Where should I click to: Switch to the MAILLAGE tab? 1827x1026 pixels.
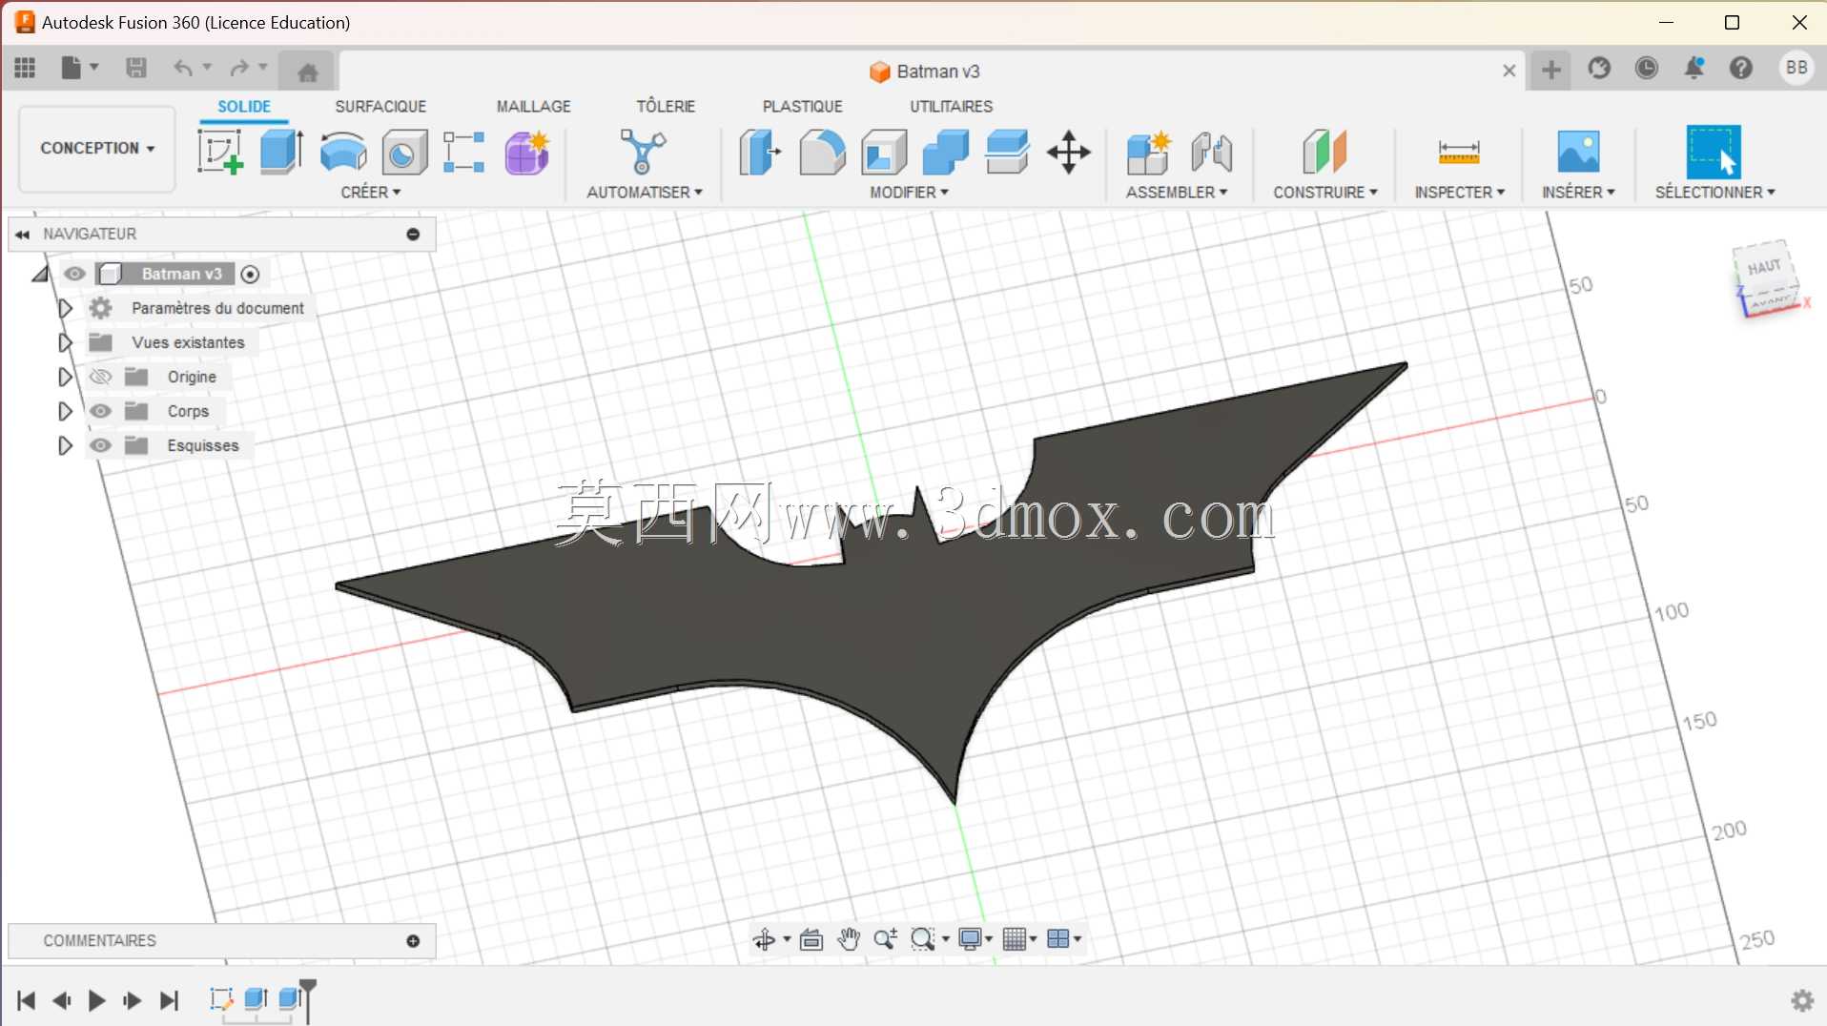[534, 107]
